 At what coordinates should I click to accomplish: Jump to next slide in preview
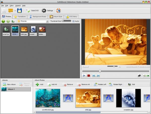pos(98,75)
